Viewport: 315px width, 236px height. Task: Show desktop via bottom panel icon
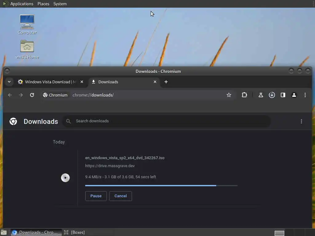click(x=4, y=232)
